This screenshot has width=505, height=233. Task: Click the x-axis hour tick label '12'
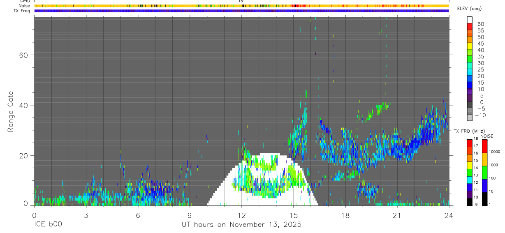coord(241,215)
